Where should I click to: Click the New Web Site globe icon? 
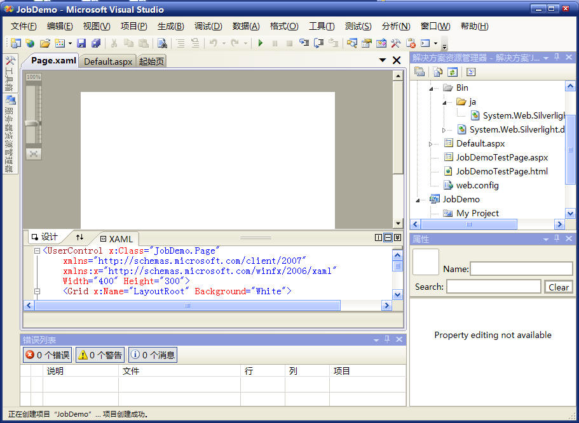[31, 43]
